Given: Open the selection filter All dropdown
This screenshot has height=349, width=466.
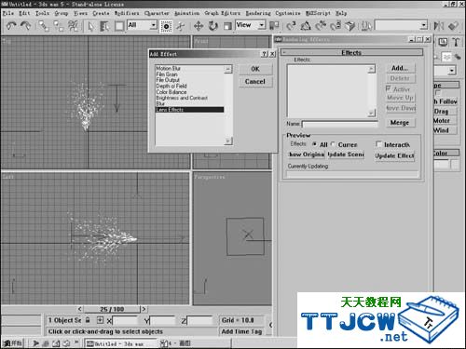Looking at the screenshot, I should click(x=143, y=25).
